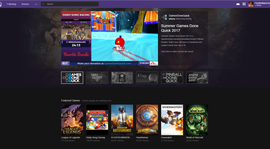
Task: Select the Games Done Quick carousel thumbnail
Action: pos(72,78)
